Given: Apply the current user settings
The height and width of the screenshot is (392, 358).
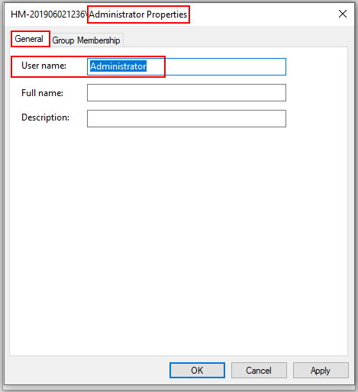Looking at the screenshot, I should [x=321, y=370].
